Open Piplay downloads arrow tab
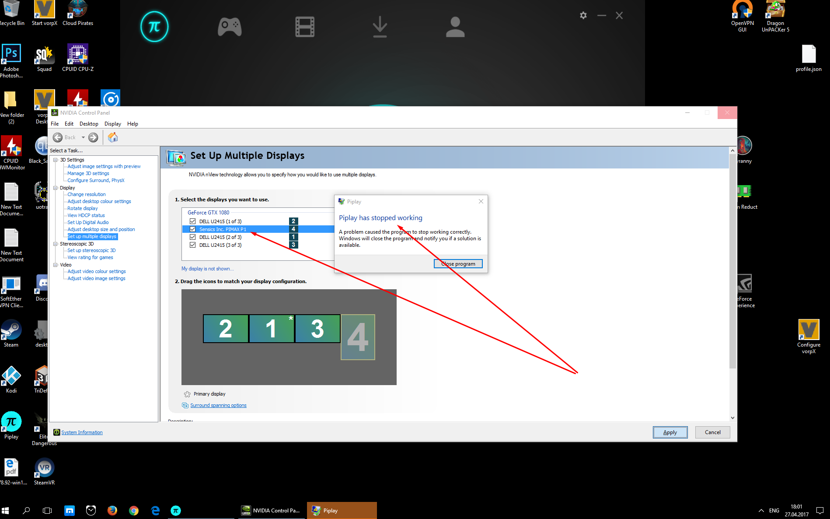Screen dimensions: 830x519 (380, 27)
